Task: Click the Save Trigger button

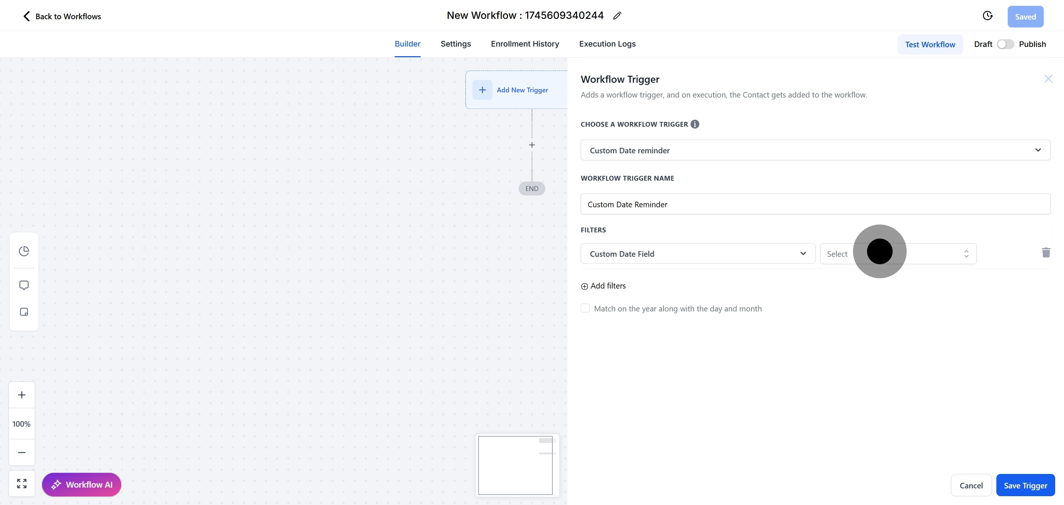Action: pyautogui.click(x=1025, y=485)
